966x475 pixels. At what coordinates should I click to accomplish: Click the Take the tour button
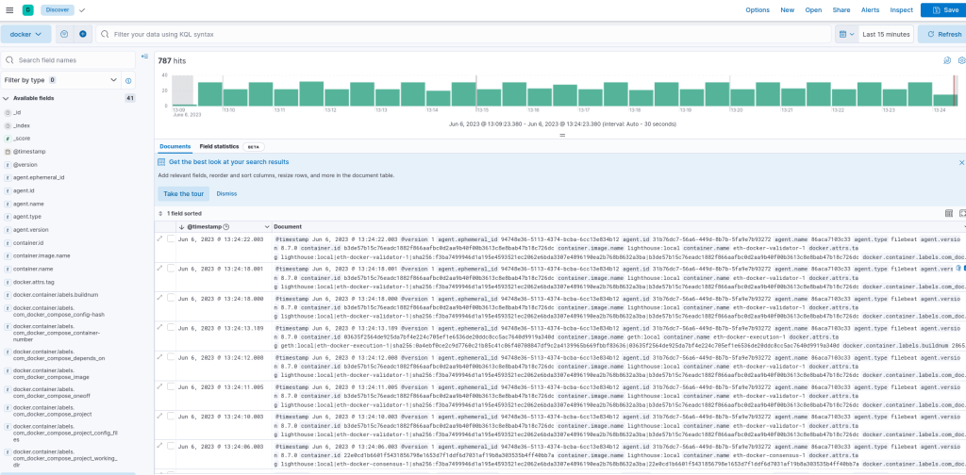click(183, 193)
